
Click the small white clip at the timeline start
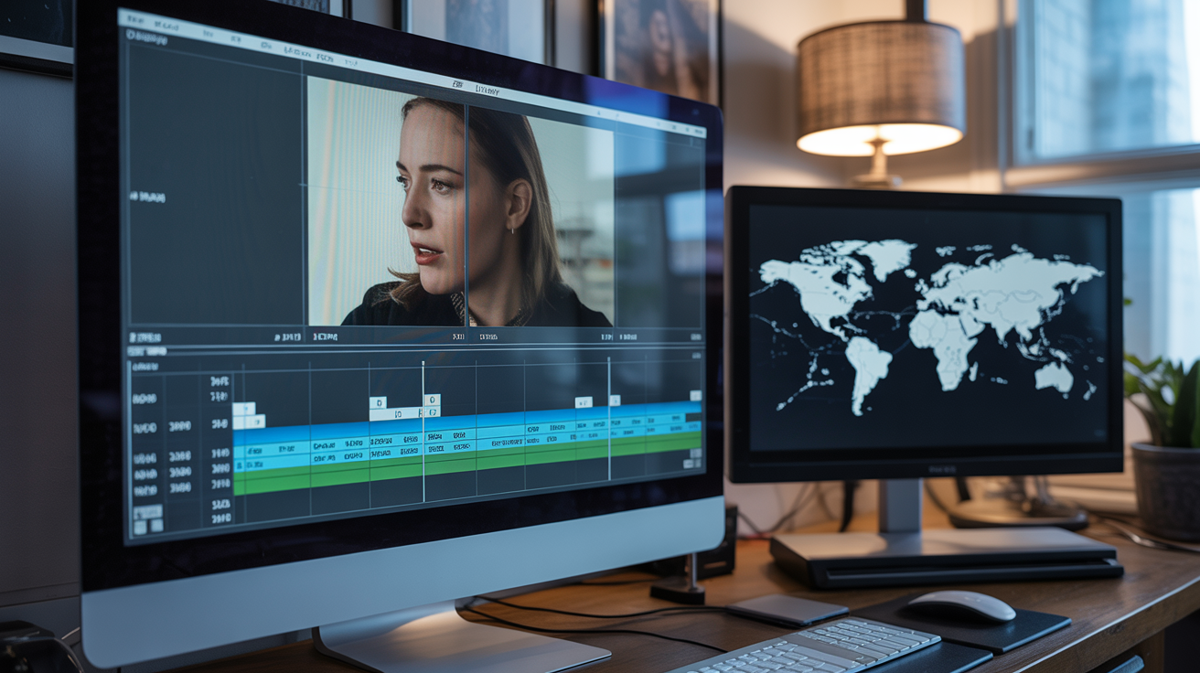coord(243,409)
